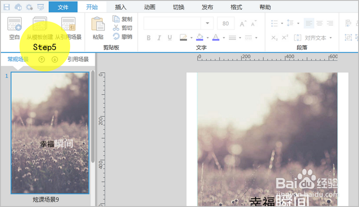The image size is (359, 207).
Task: Move scene up with up arrow
Action: (42, 60)
